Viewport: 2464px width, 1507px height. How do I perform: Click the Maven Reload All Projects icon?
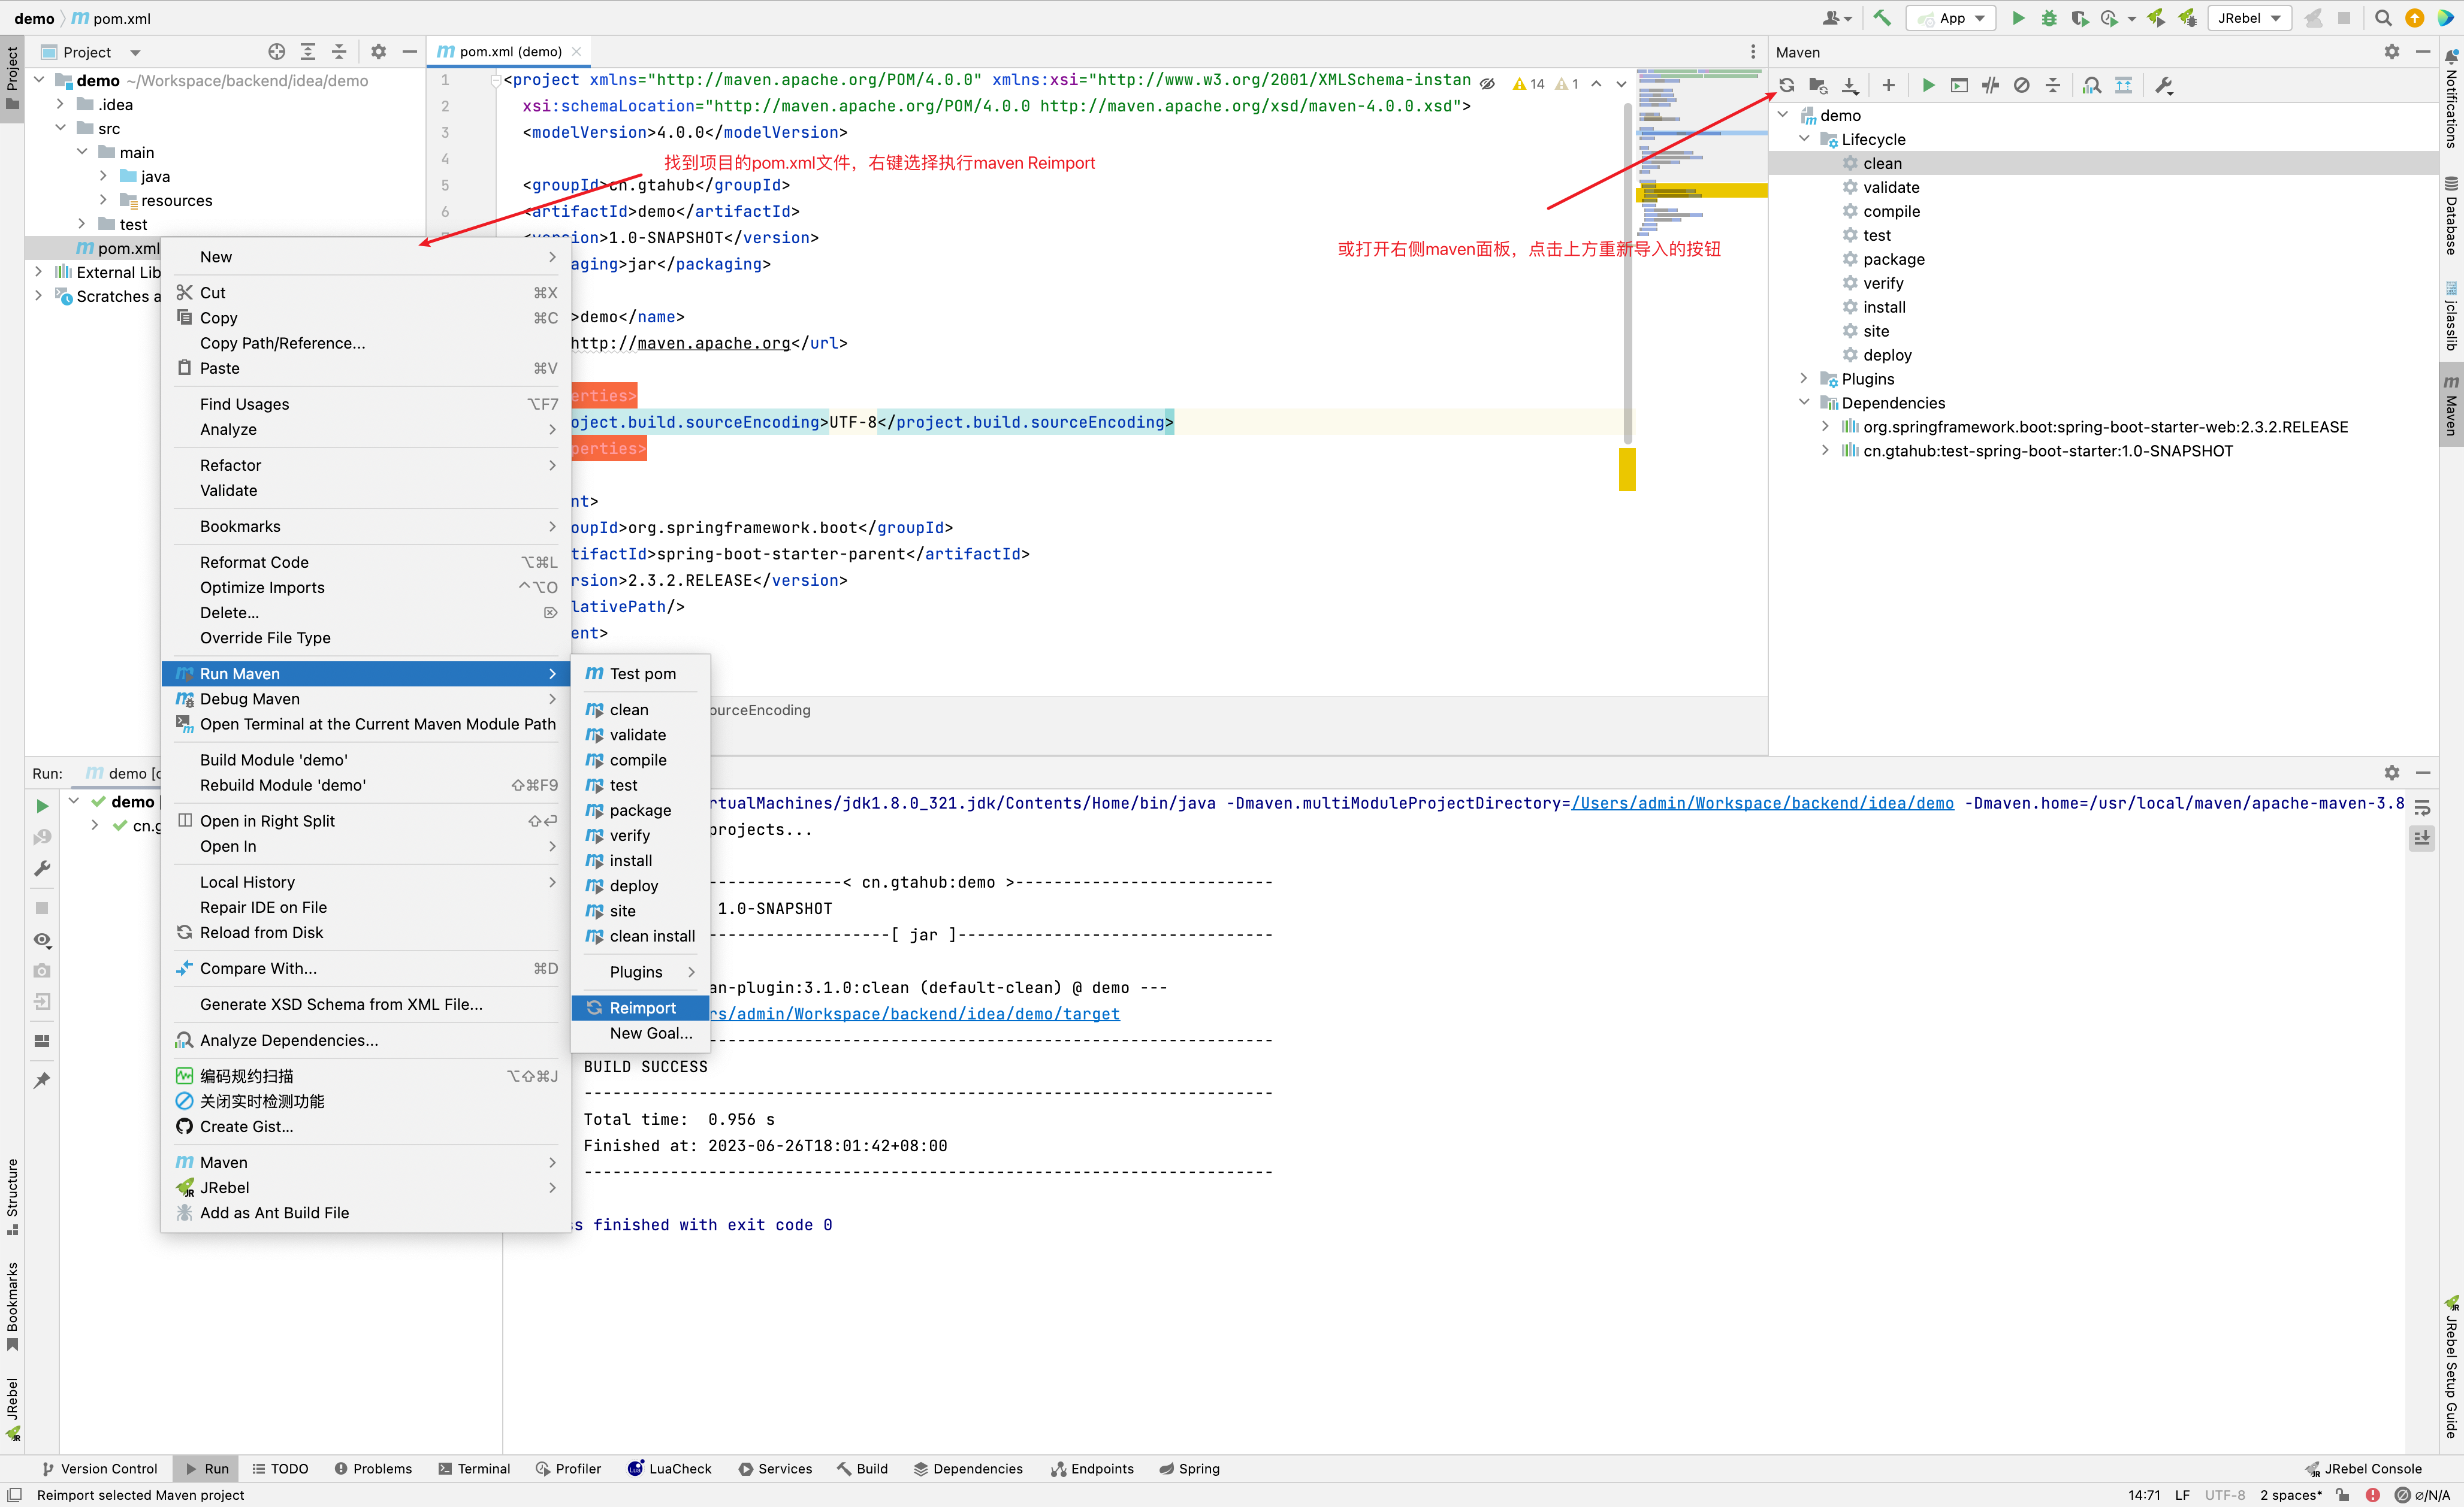[x=1786, y=85]
